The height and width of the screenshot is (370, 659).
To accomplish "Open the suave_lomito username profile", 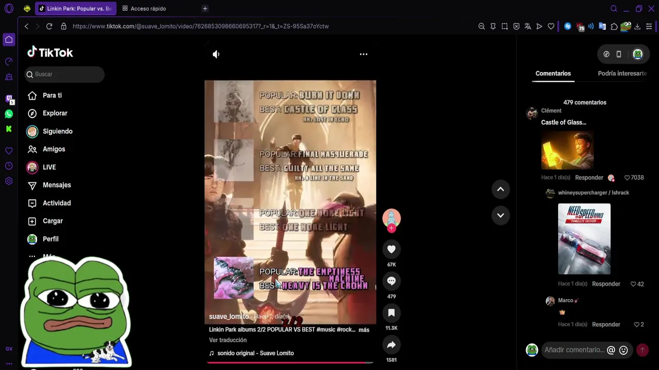I will click(x=229, y=317).
